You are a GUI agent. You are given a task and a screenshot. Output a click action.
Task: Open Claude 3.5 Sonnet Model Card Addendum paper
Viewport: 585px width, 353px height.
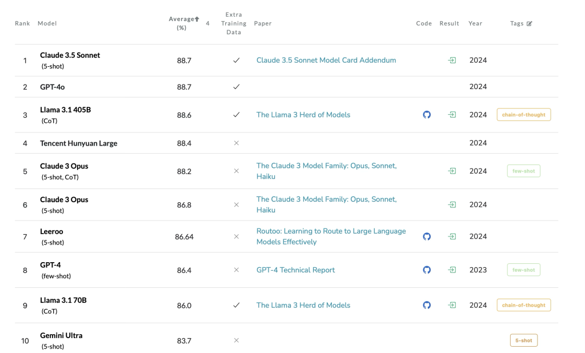[x=326, y=60]
